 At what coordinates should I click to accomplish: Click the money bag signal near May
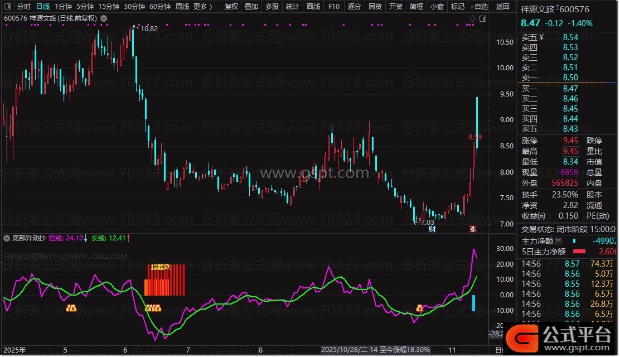[71, 308]
